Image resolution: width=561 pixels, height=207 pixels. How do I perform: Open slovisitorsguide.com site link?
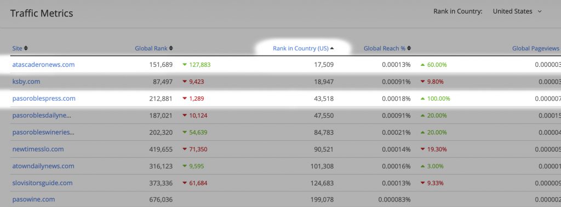[42, 183]
